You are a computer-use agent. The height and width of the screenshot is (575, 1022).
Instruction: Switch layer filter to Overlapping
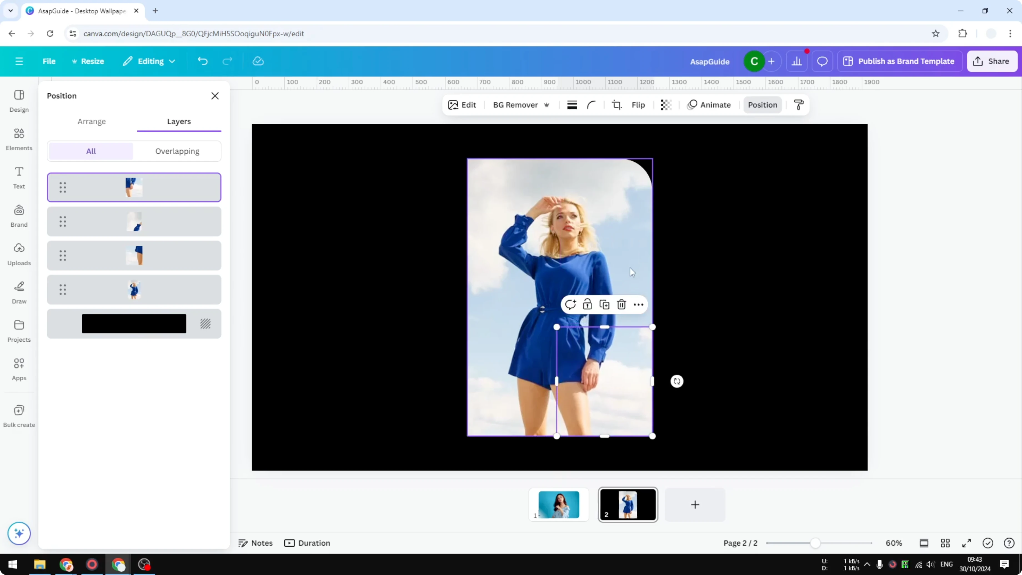click(x=177, y=151)
